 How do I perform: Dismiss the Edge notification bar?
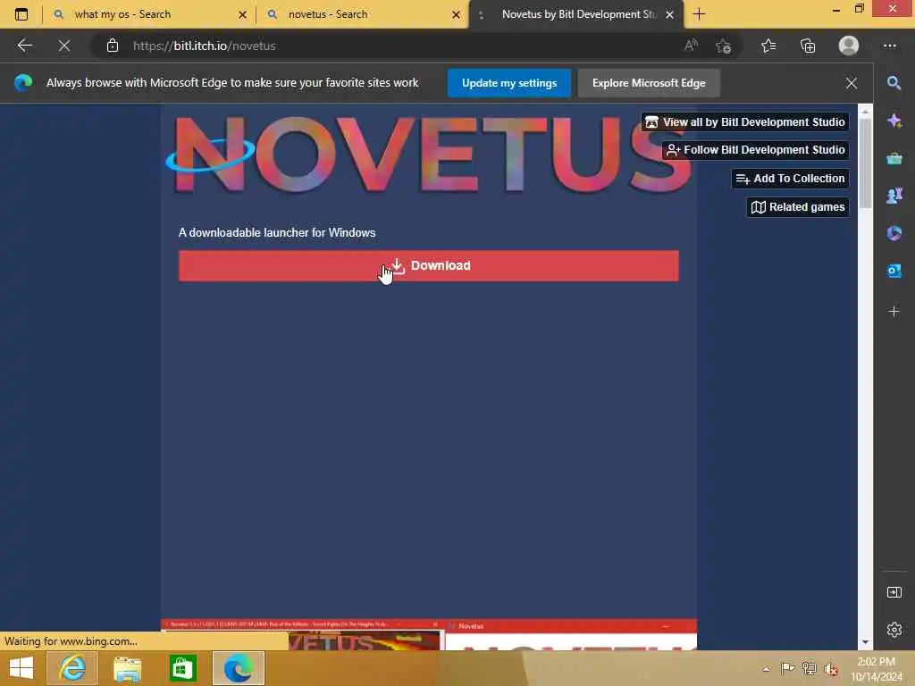click(x=852, y=83)
